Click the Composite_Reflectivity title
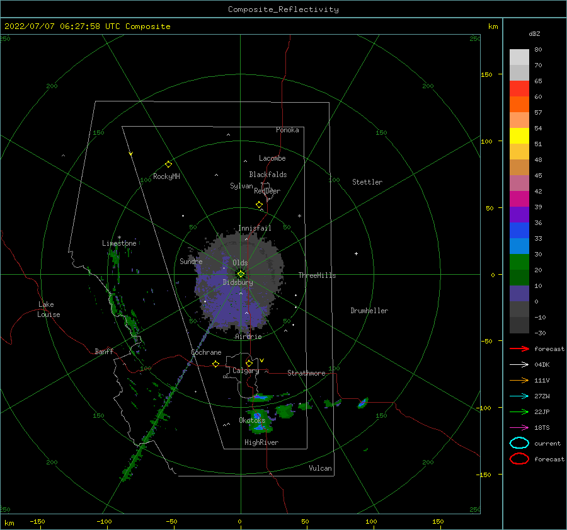567x530 pixels. pyautogui.click(x=283, y=9)
